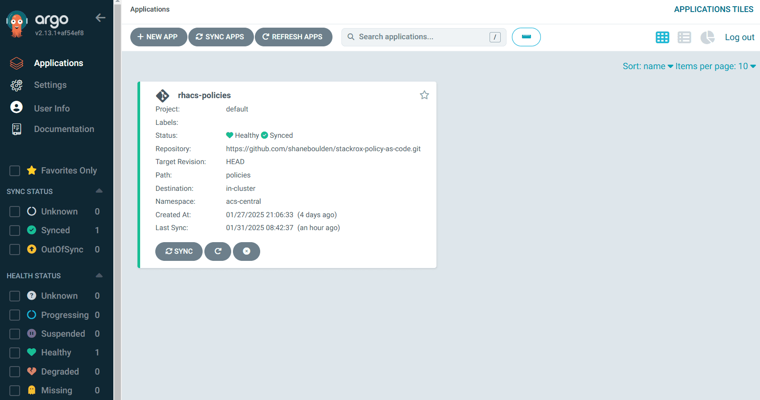760x400 pixels.
Task: Click the OutOfSync yellow arrow icon
Action: (x=32, y=249)
